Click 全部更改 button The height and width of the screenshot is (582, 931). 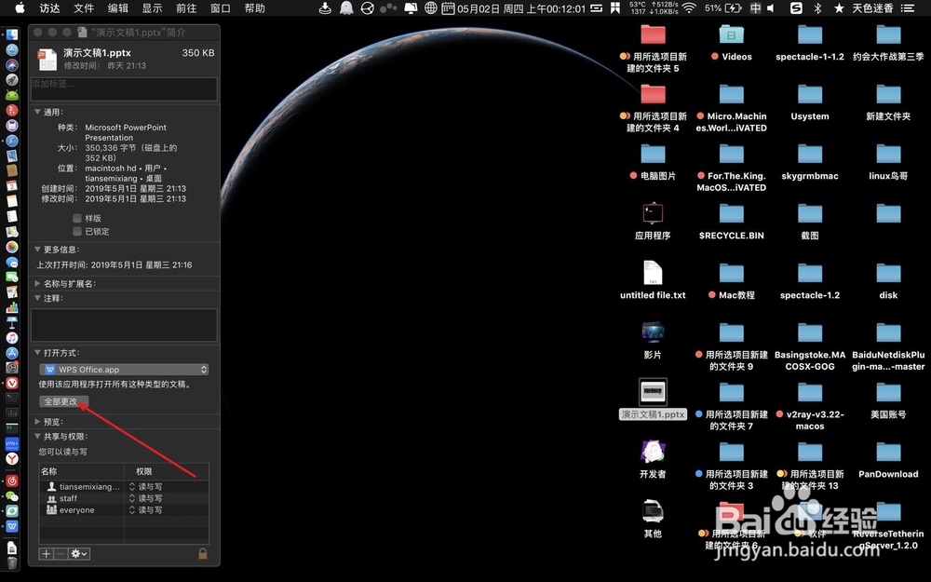pyautogui.click(x=64, y=401)
